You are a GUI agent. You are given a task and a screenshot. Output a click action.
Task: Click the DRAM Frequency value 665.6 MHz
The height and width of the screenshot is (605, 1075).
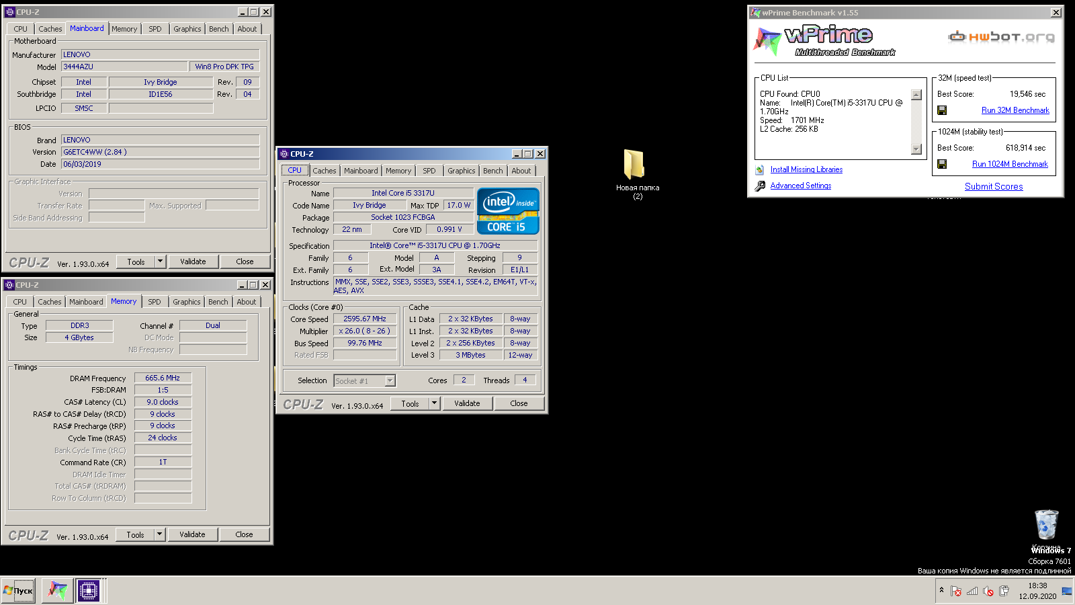[163, 378]
